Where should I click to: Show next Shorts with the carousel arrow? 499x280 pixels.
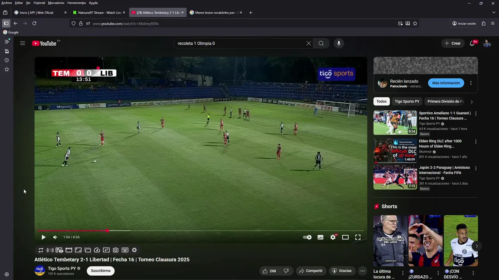pyautogui.click(x=476, y=246)
